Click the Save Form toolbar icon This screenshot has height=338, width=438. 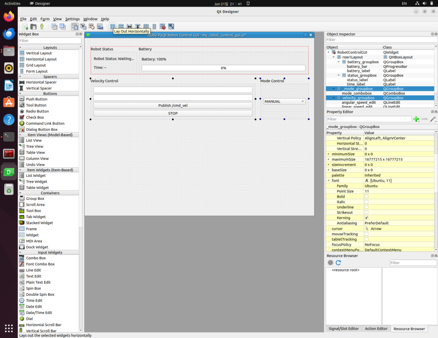[x=42, y=27]
